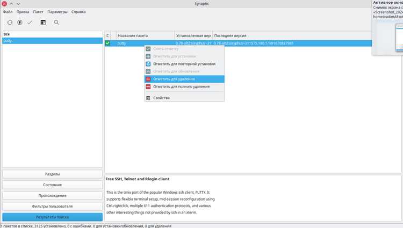Viewport: 403px width, 228px height.
Task: Click the red minus icon beside Отметить для полного удаления
Action: tap(148, 87)
